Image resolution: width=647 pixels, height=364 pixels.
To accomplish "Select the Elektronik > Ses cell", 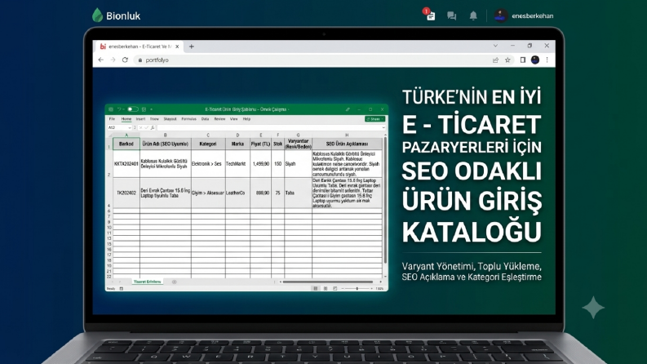I will pos(208,164).
